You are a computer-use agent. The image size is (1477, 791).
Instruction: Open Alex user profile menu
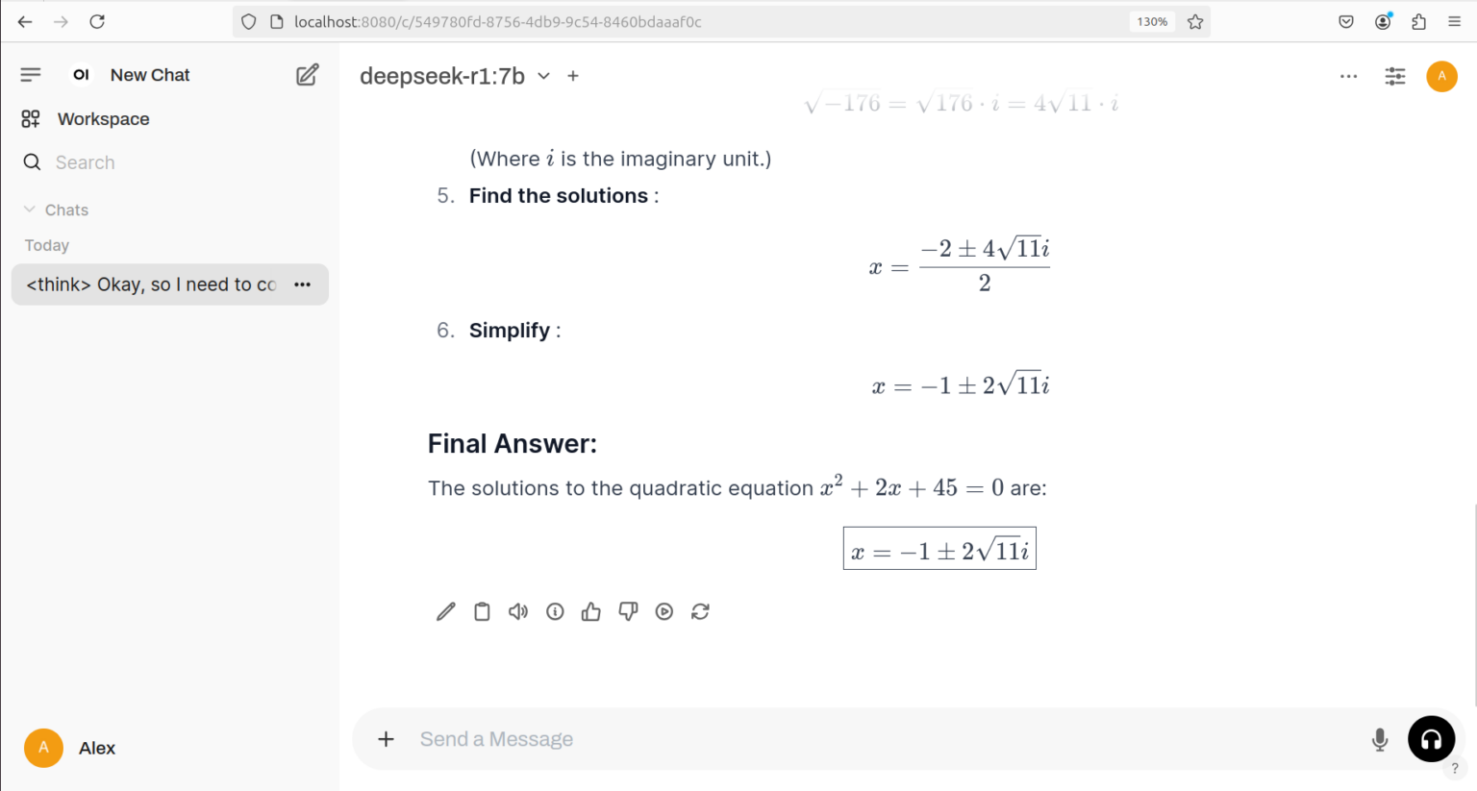pyautogui.click(x=69, y=748)
